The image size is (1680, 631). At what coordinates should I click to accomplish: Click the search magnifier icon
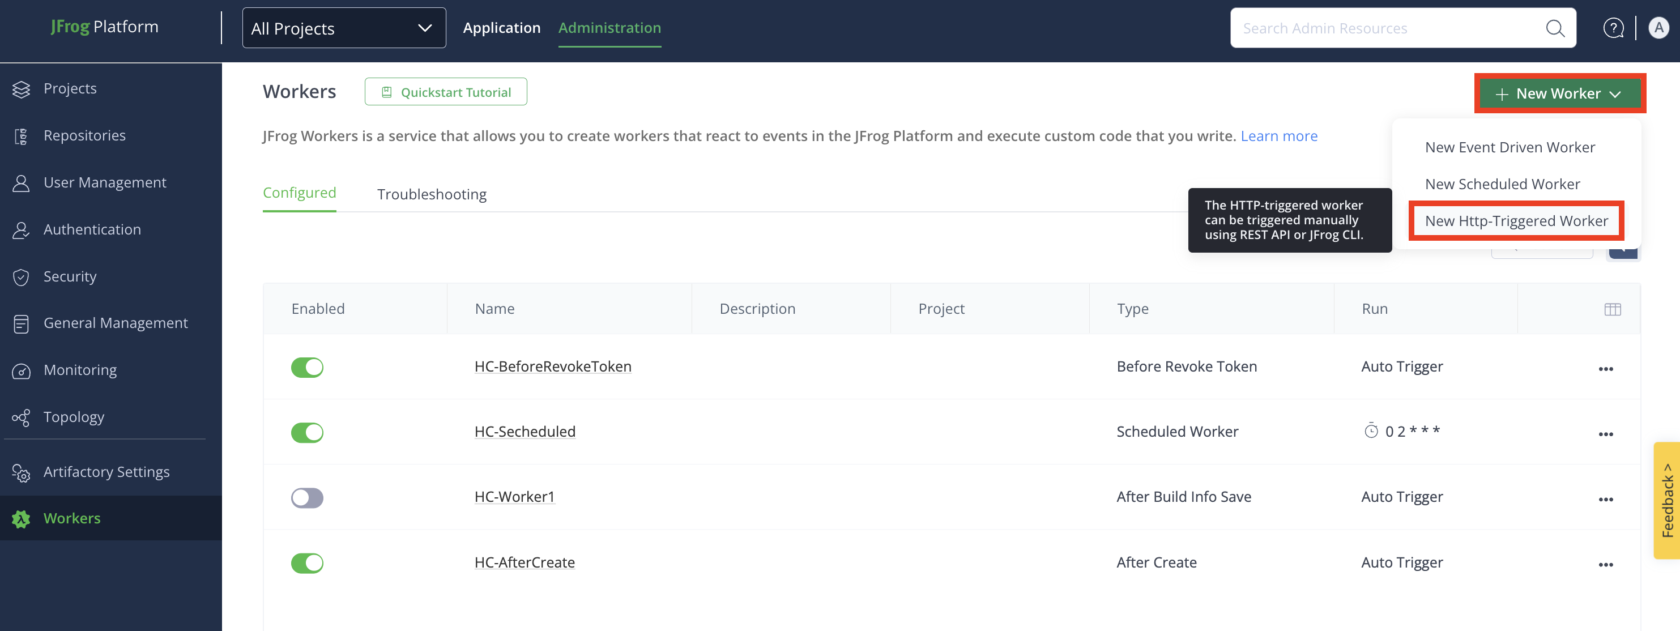click(1555, 28)
